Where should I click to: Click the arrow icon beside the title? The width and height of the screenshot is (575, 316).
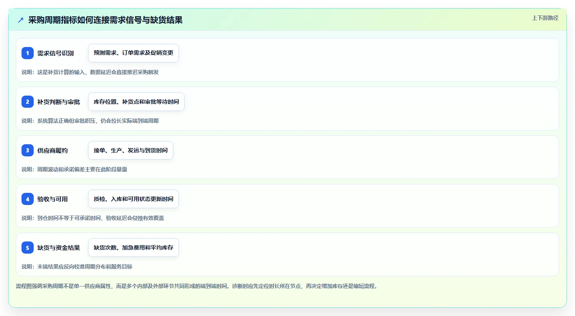(21, 20)
